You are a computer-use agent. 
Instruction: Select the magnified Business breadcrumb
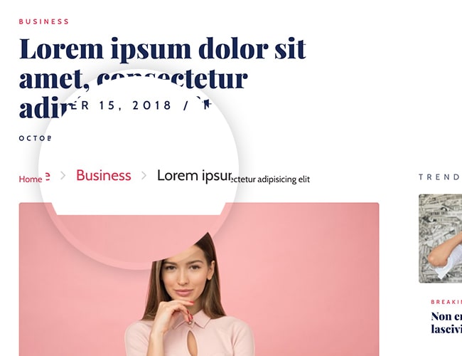104,175
